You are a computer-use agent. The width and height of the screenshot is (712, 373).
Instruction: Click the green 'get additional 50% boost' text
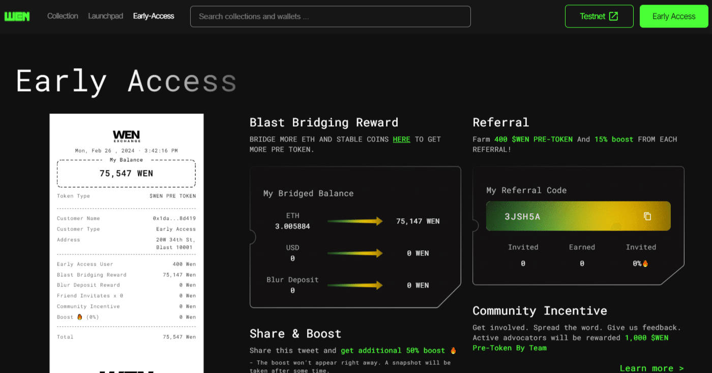[x=393, y=351]
